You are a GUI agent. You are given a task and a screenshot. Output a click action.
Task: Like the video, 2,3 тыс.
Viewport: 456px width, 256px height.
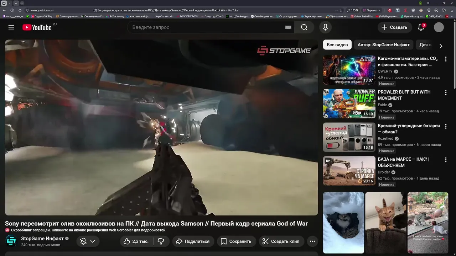[137, 241]
